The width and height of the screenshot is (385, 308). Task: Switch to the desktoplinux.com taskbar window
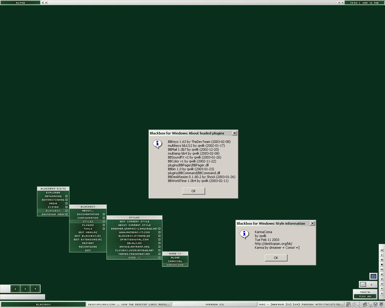pos(129,304)
